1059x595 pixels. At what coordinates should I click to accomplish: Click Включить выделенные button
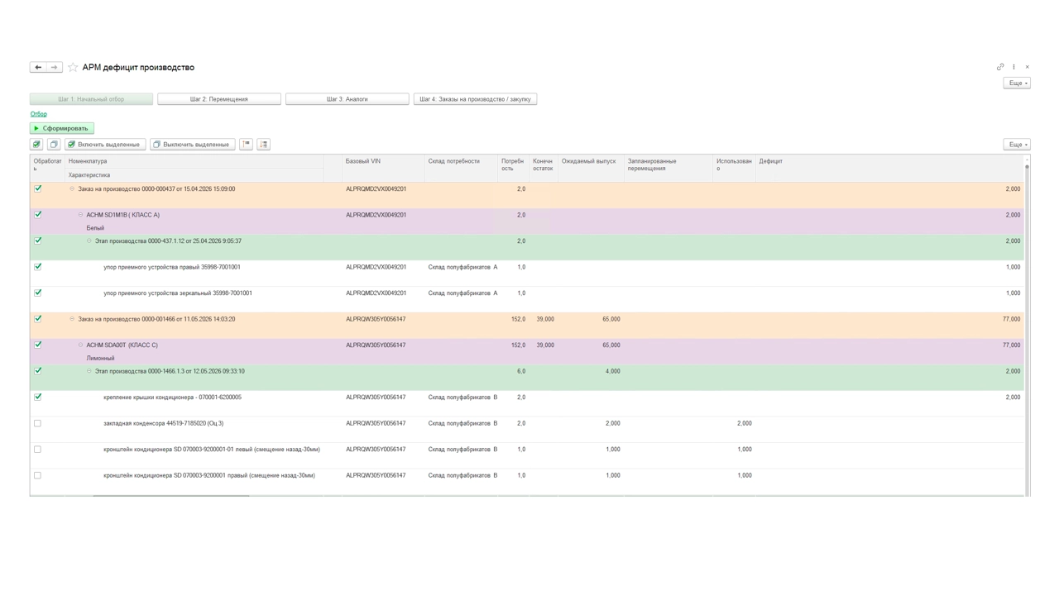click(105, 145)
